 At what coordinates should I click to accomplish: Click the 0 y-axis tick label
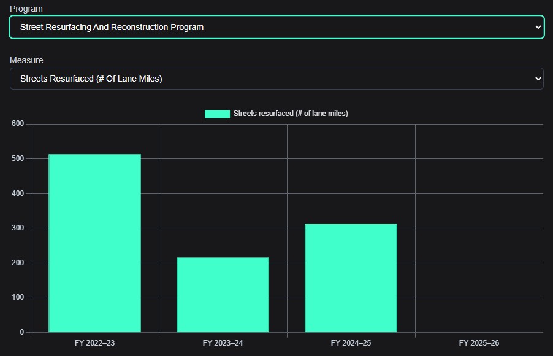click(21, 332)
